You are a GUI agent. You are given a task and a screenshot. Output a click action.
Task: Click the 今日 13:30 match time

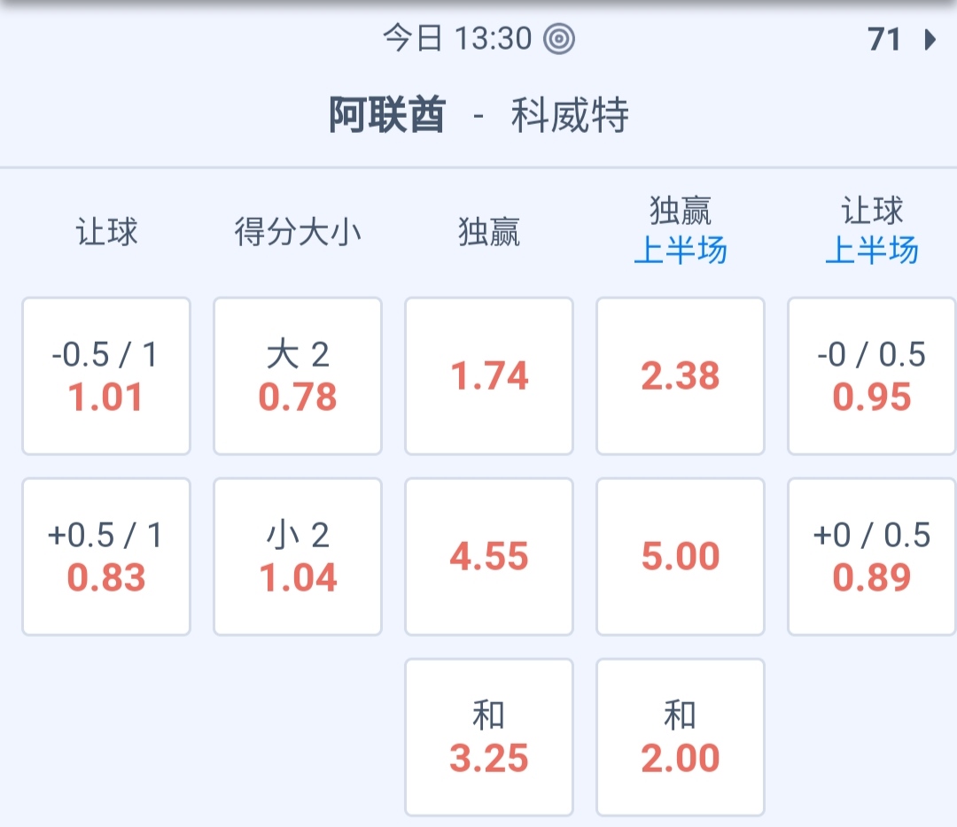click(457, 39)
